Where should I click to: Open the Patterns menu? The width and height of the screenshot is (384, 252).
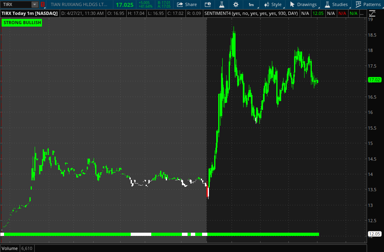coord(368,4)
